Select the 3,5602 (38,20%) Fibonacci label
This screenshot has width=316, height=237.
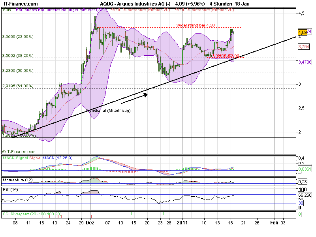click(18, 56)
